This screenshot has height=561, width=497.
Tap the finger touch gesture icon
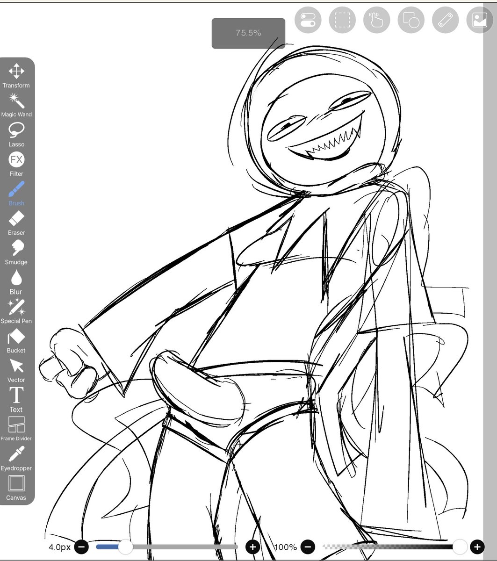pos(376,20)
